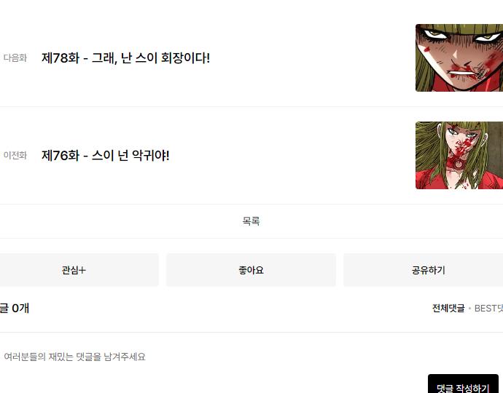Go to the 목록 episode list
Image resolution: width=503 pixels, height=393 pixels.
tap(251, 221)
